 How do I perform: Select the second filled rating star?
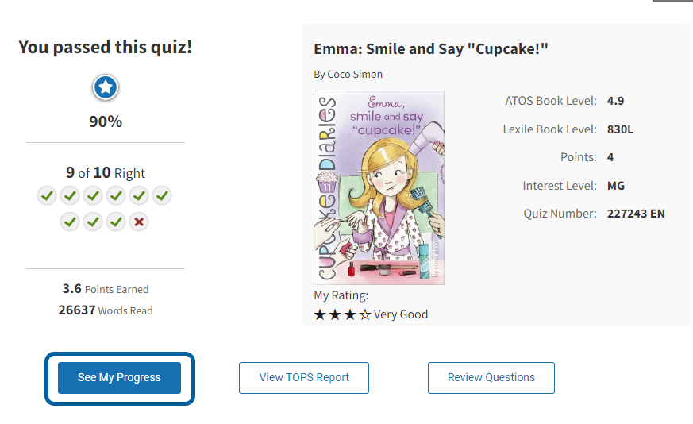(x=335, y=314)
